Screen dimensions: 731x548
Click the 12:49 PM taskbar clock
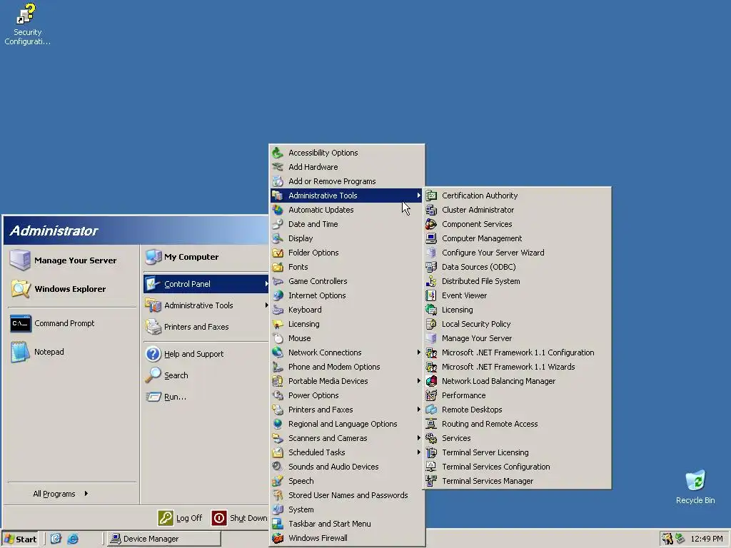pyautogui.click(x=707, y=539)
